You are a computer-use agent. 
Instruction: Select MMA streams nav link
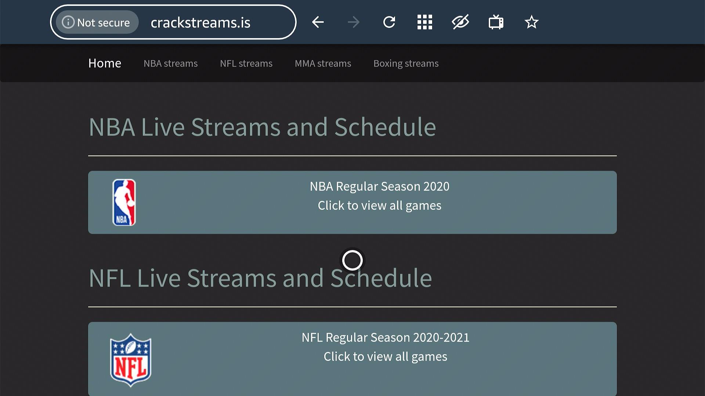pyautogui.click(x=323, y=63)
